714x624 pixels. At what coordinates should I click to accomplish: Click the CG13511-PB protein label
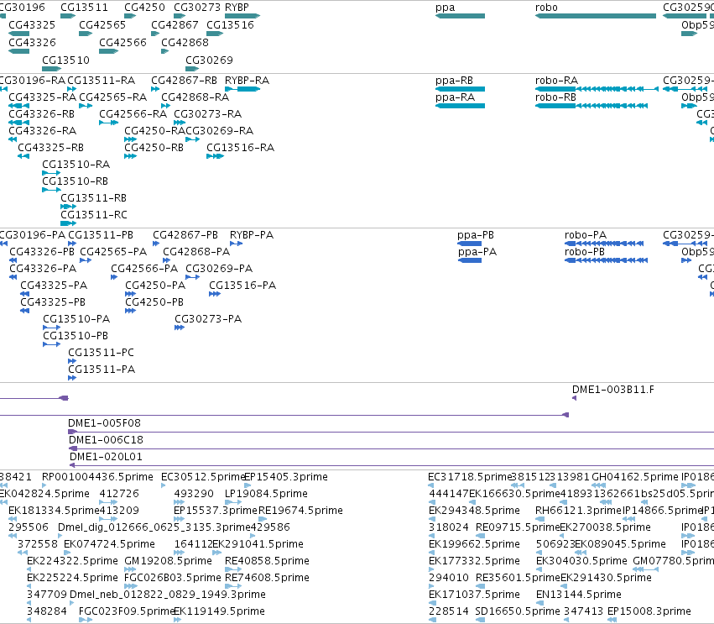tap(101, 235)
